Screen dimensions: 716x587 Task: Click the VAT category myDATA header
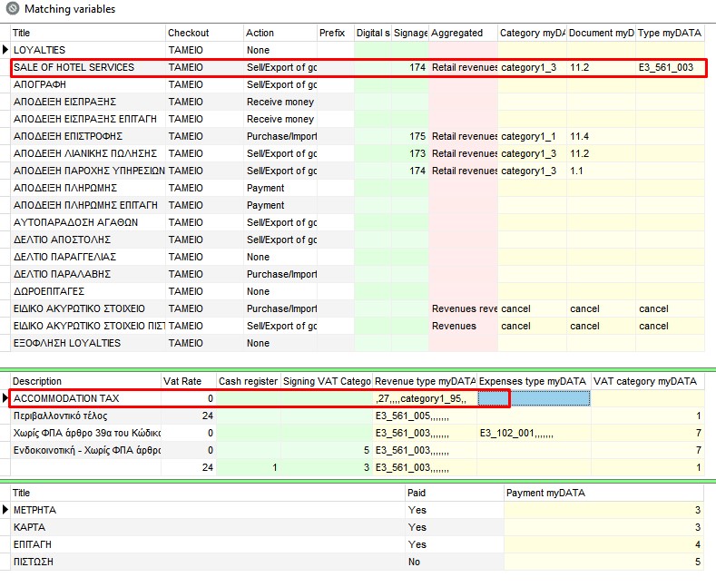[648, 381]
